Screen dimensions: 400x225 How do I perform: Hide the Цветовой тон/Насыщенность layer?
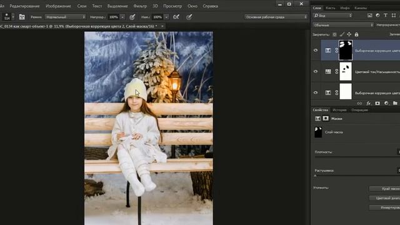coord(316,71)
